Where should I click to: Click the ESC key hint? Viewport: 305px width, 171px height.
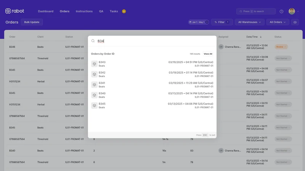205,135
